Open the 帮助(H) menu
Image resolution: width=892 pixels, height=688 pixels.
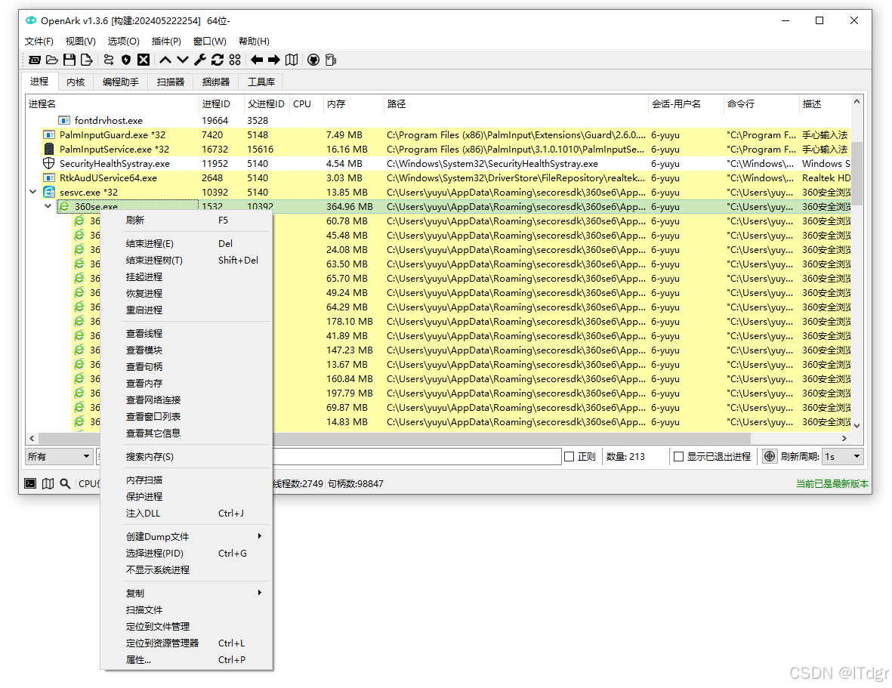pos(255,41)
